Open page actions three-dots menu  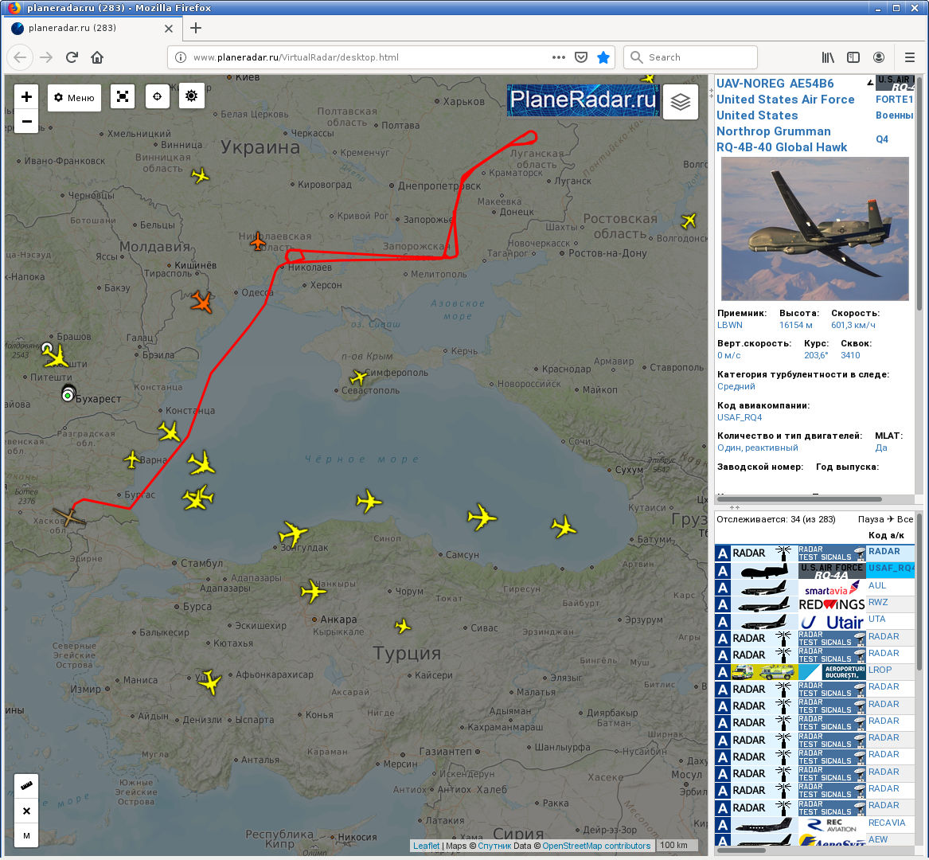558,57
